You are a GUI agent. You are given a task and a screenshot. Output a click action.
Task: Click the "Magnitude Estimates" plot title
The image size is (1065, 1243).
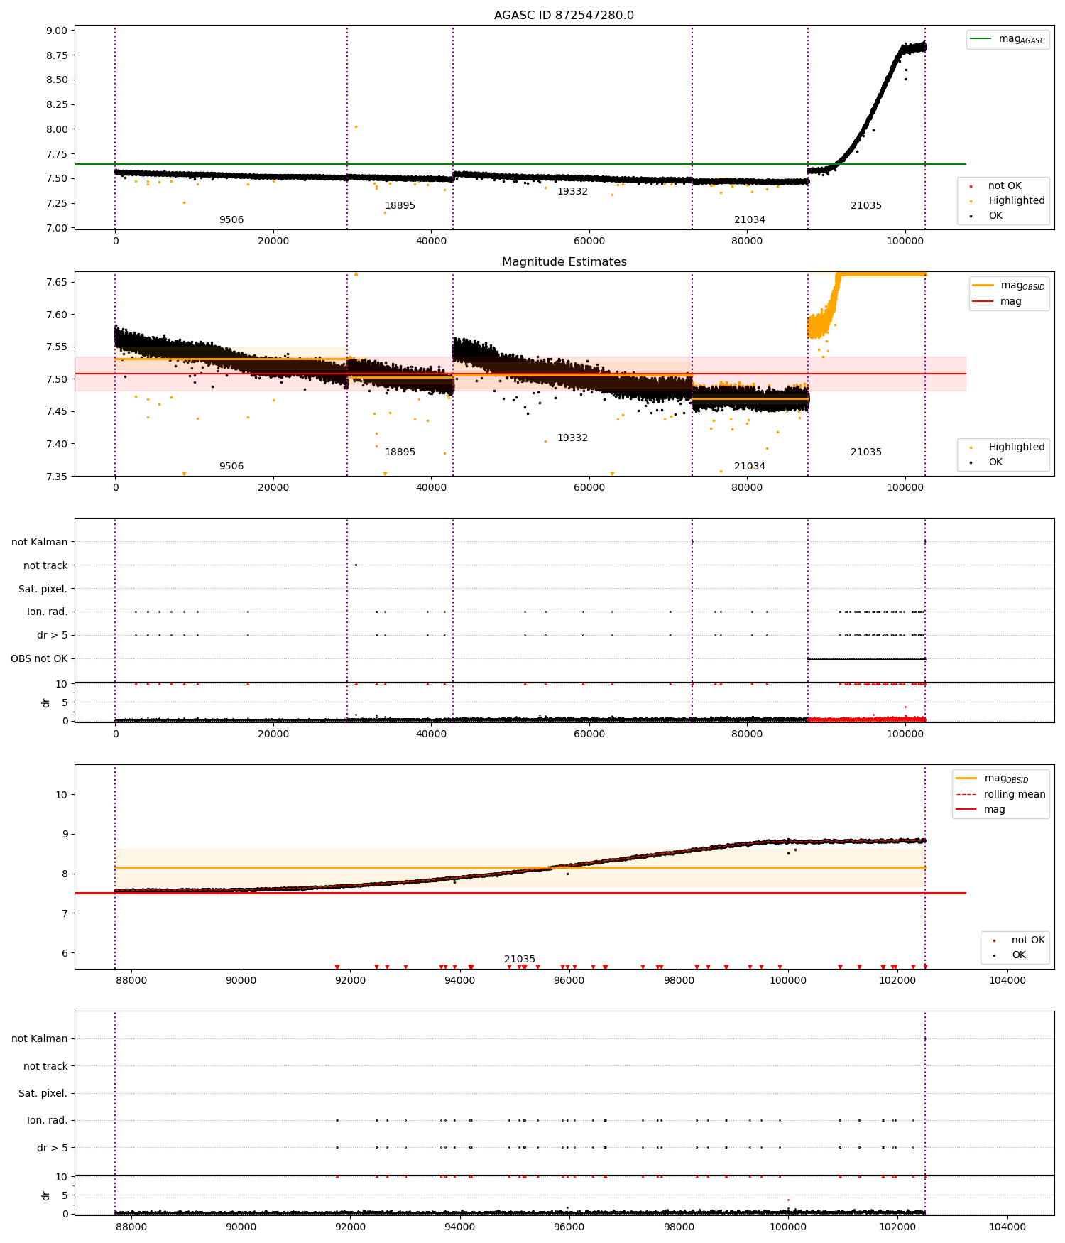coord(564,262)
